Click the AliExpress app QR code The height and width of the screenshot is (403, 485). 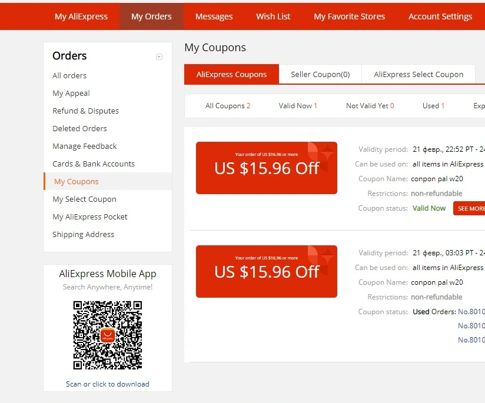[x=107, y=335]
